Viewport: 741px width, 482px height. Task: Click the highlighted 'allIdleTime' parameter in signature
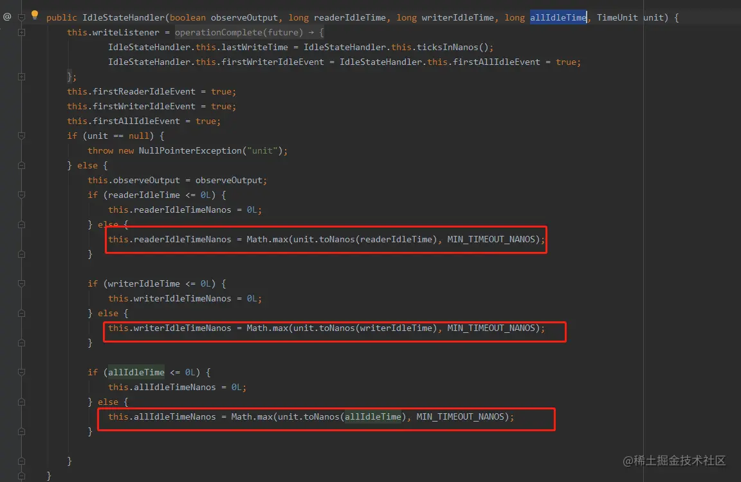pos(558,17)
